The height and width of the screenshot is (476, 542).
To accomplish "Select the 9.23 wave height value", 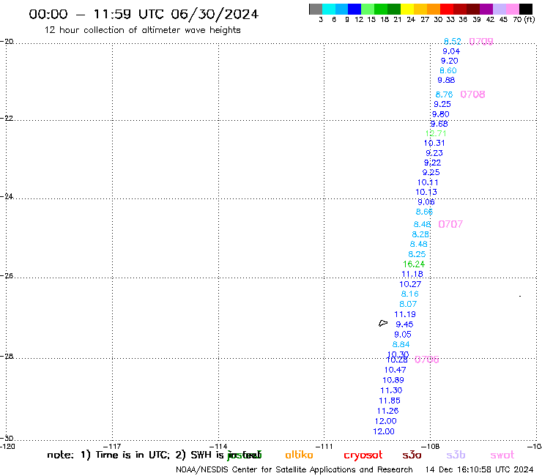I will pyautogui.click(x=434, y=153).
